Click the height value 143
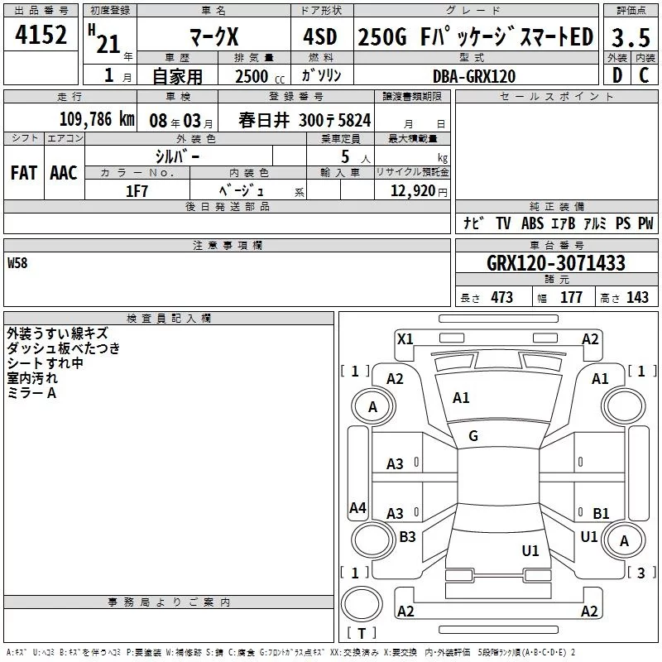 coord(637,297)
